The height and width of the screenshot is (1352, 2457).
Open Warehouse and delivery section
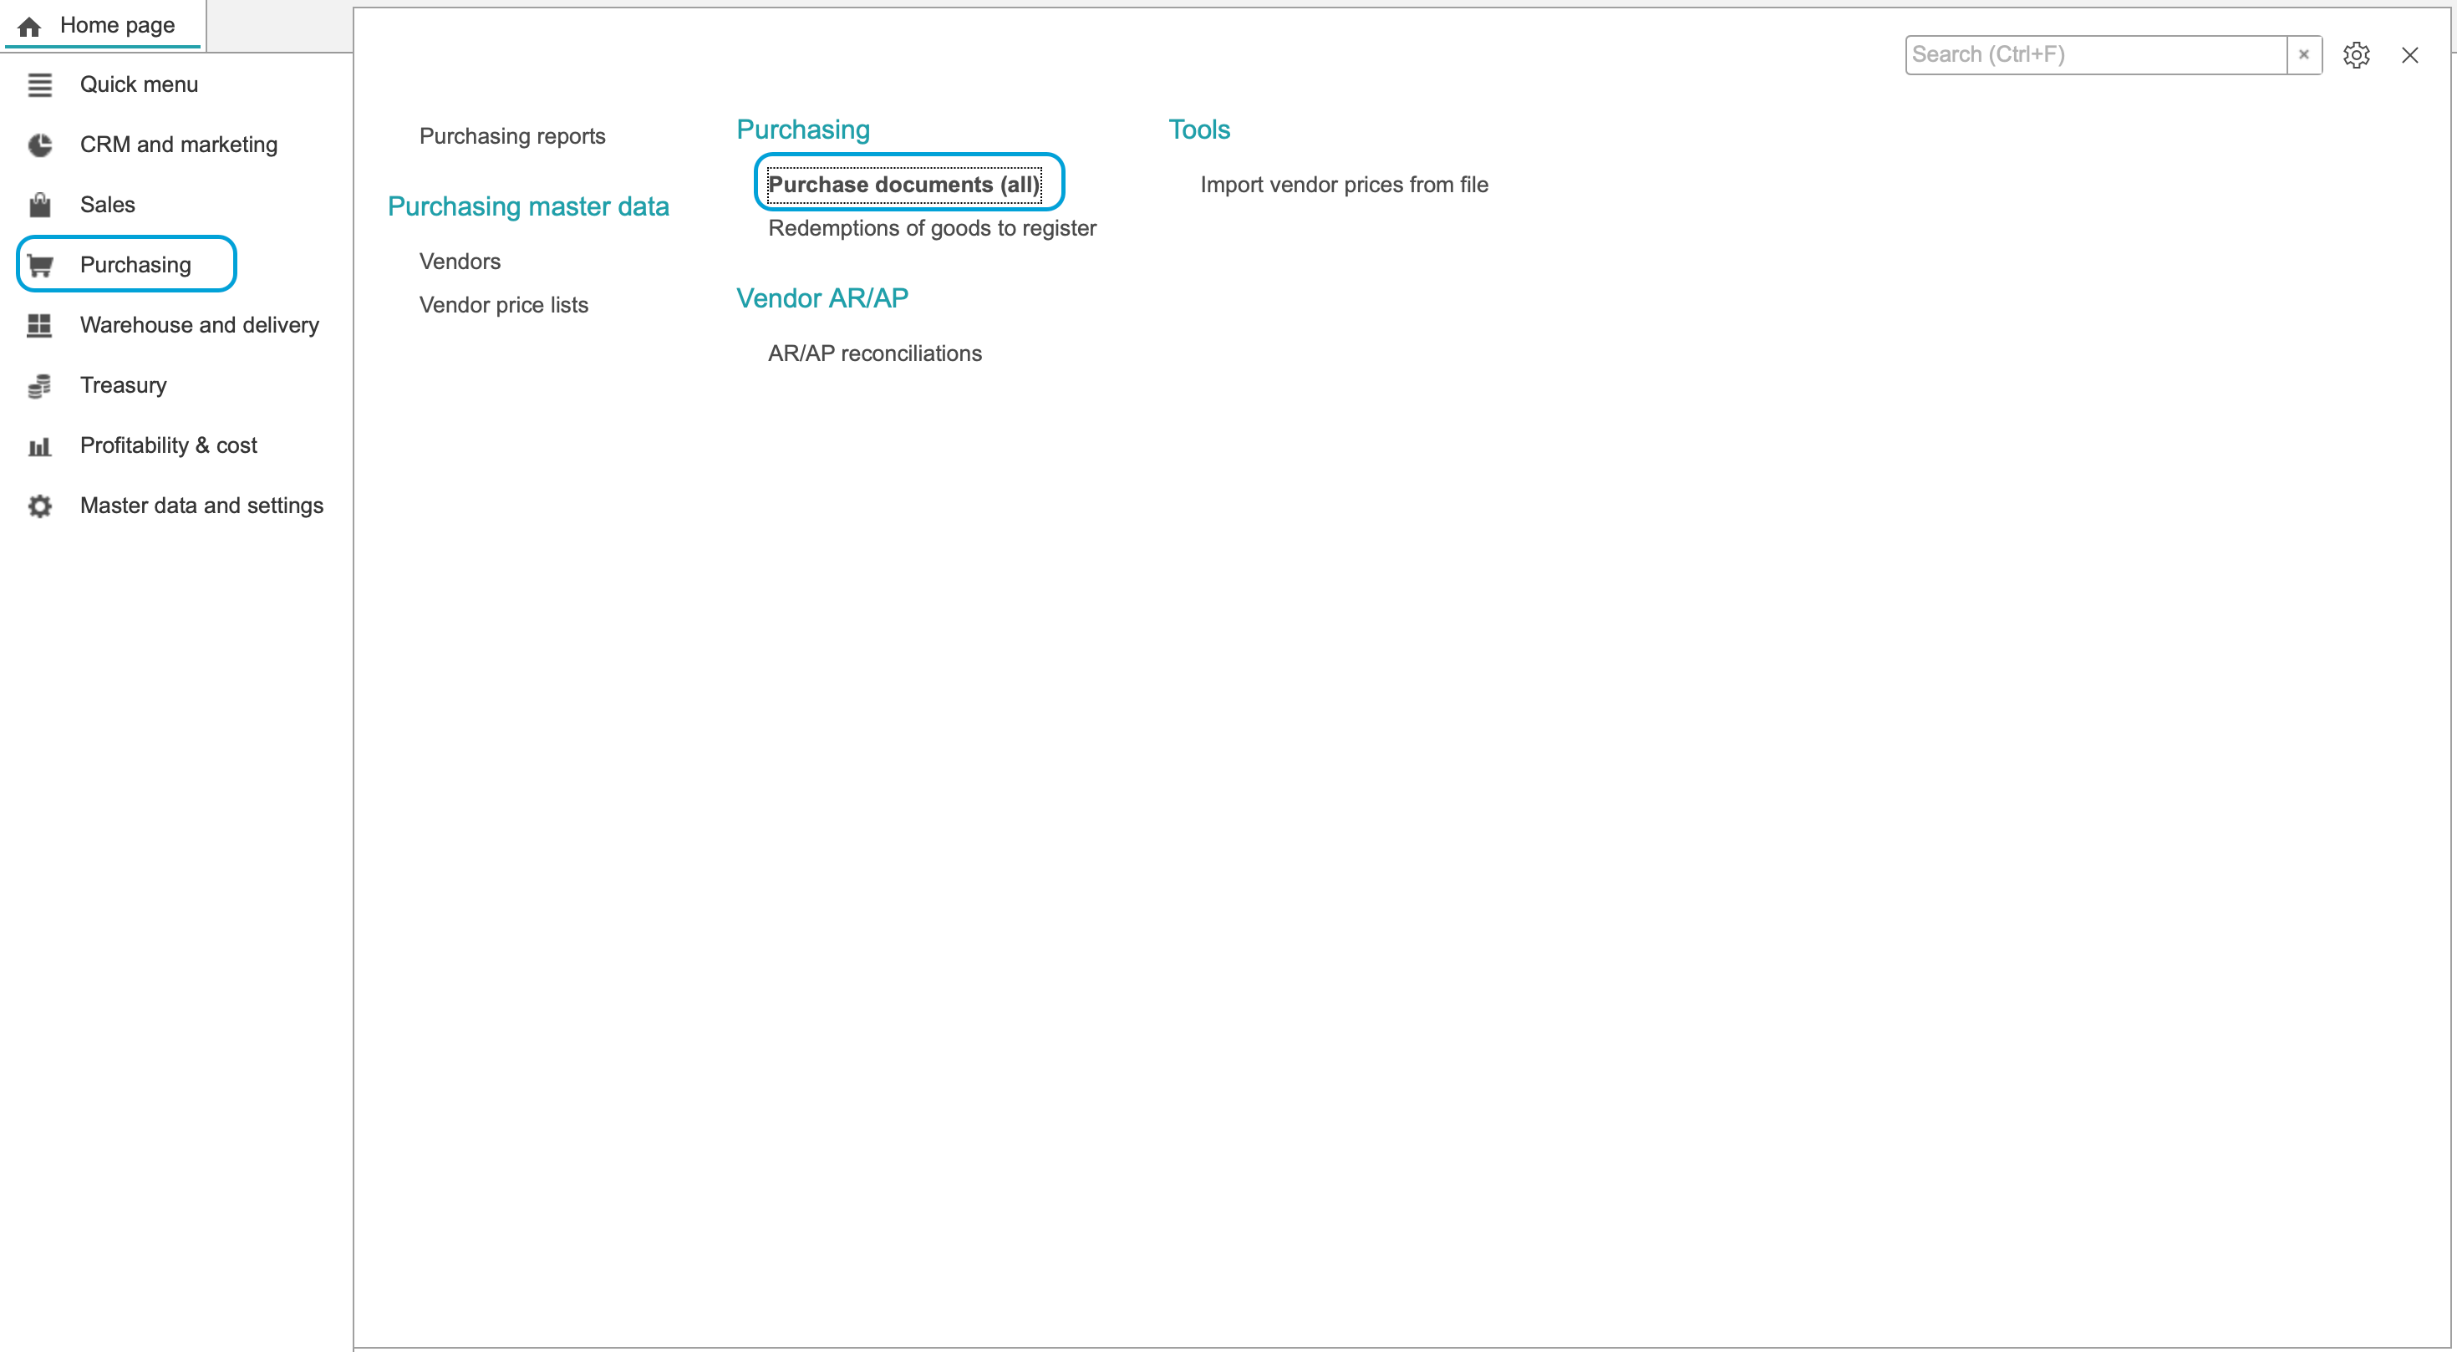pos(200,324)
